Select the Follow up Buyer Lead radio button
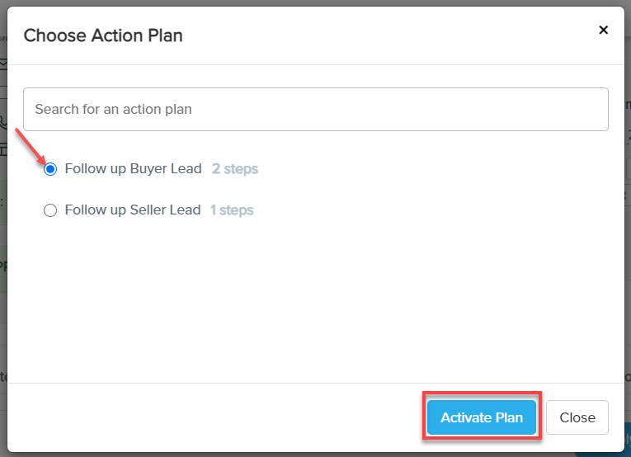The height and width of the screenshot is (457, 631). pos(50,169)
